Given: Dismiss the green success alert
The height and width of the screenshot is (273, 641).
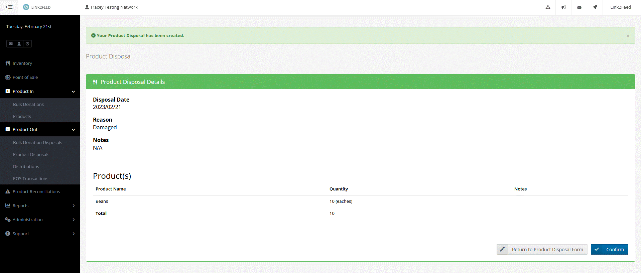Looking at the screenshot, I should pos(628,36).
